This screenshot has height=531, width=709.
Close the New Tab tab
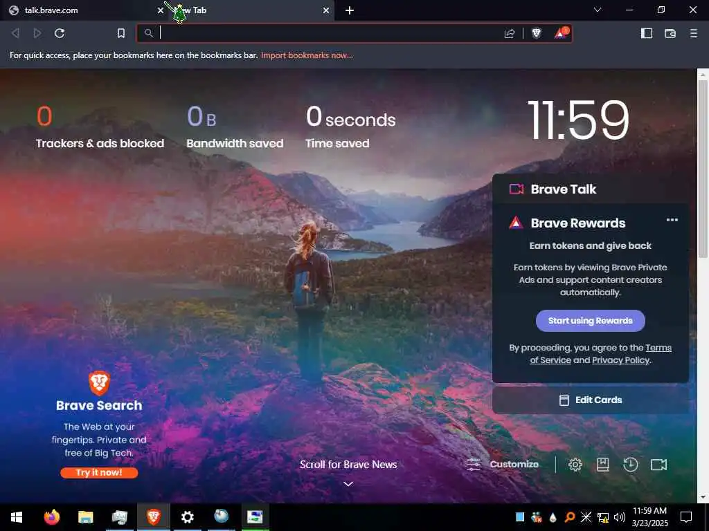pos(326,10)
